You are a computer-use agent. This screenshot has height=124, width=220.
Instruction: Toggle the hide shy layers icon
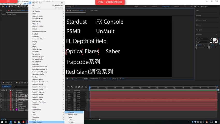point(76,87)
